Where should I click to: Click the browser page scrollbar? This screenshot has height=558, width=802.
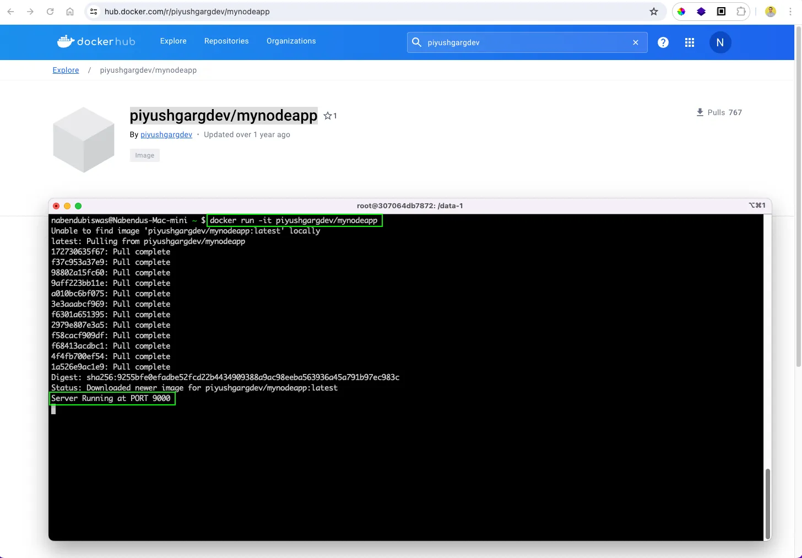click(x=798, y=196)
